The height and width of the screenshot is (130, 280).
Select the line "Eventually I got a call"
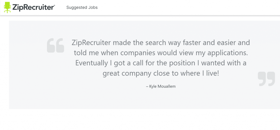coord(161,63)
